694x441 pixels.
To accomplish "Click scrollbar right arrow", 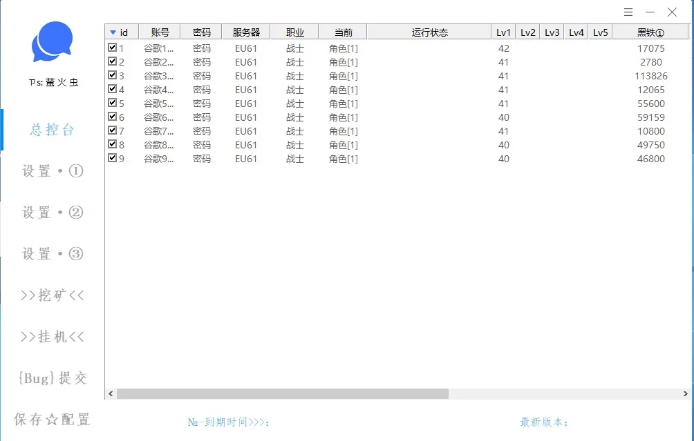I will (685, 393).
